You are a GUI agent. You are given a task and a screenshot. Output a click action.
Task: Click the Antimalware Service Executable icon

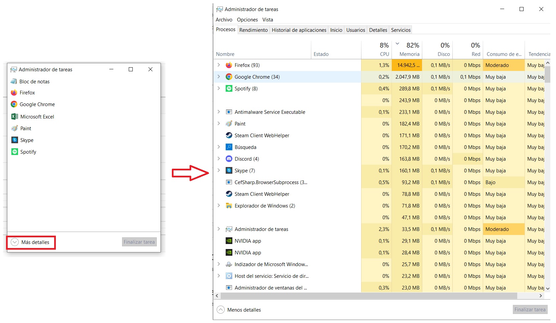[229, 112]
